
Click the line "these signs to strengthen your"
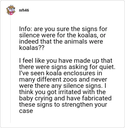pos(63,104)
